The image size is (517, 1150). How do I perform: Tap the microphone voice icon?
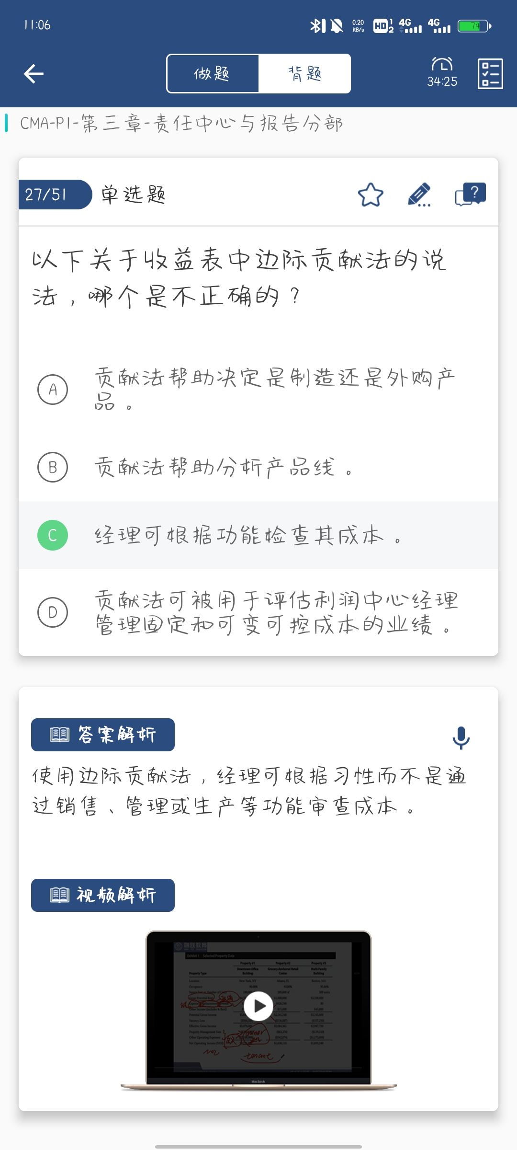pos(461,738)
